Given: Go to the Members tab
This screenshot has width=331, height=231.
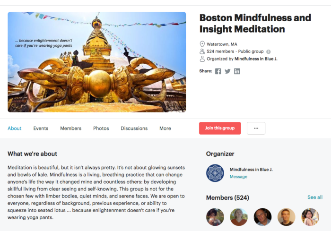Looking at the screenshot, I should (x=71, y=128).
